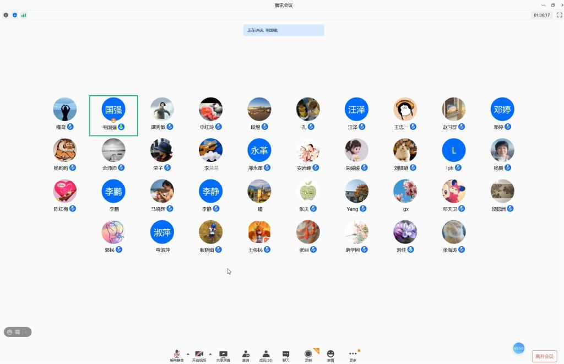Screen dimensions: 564x364
Task: Open the 邀请 invite icon
Action: (246, 356)
